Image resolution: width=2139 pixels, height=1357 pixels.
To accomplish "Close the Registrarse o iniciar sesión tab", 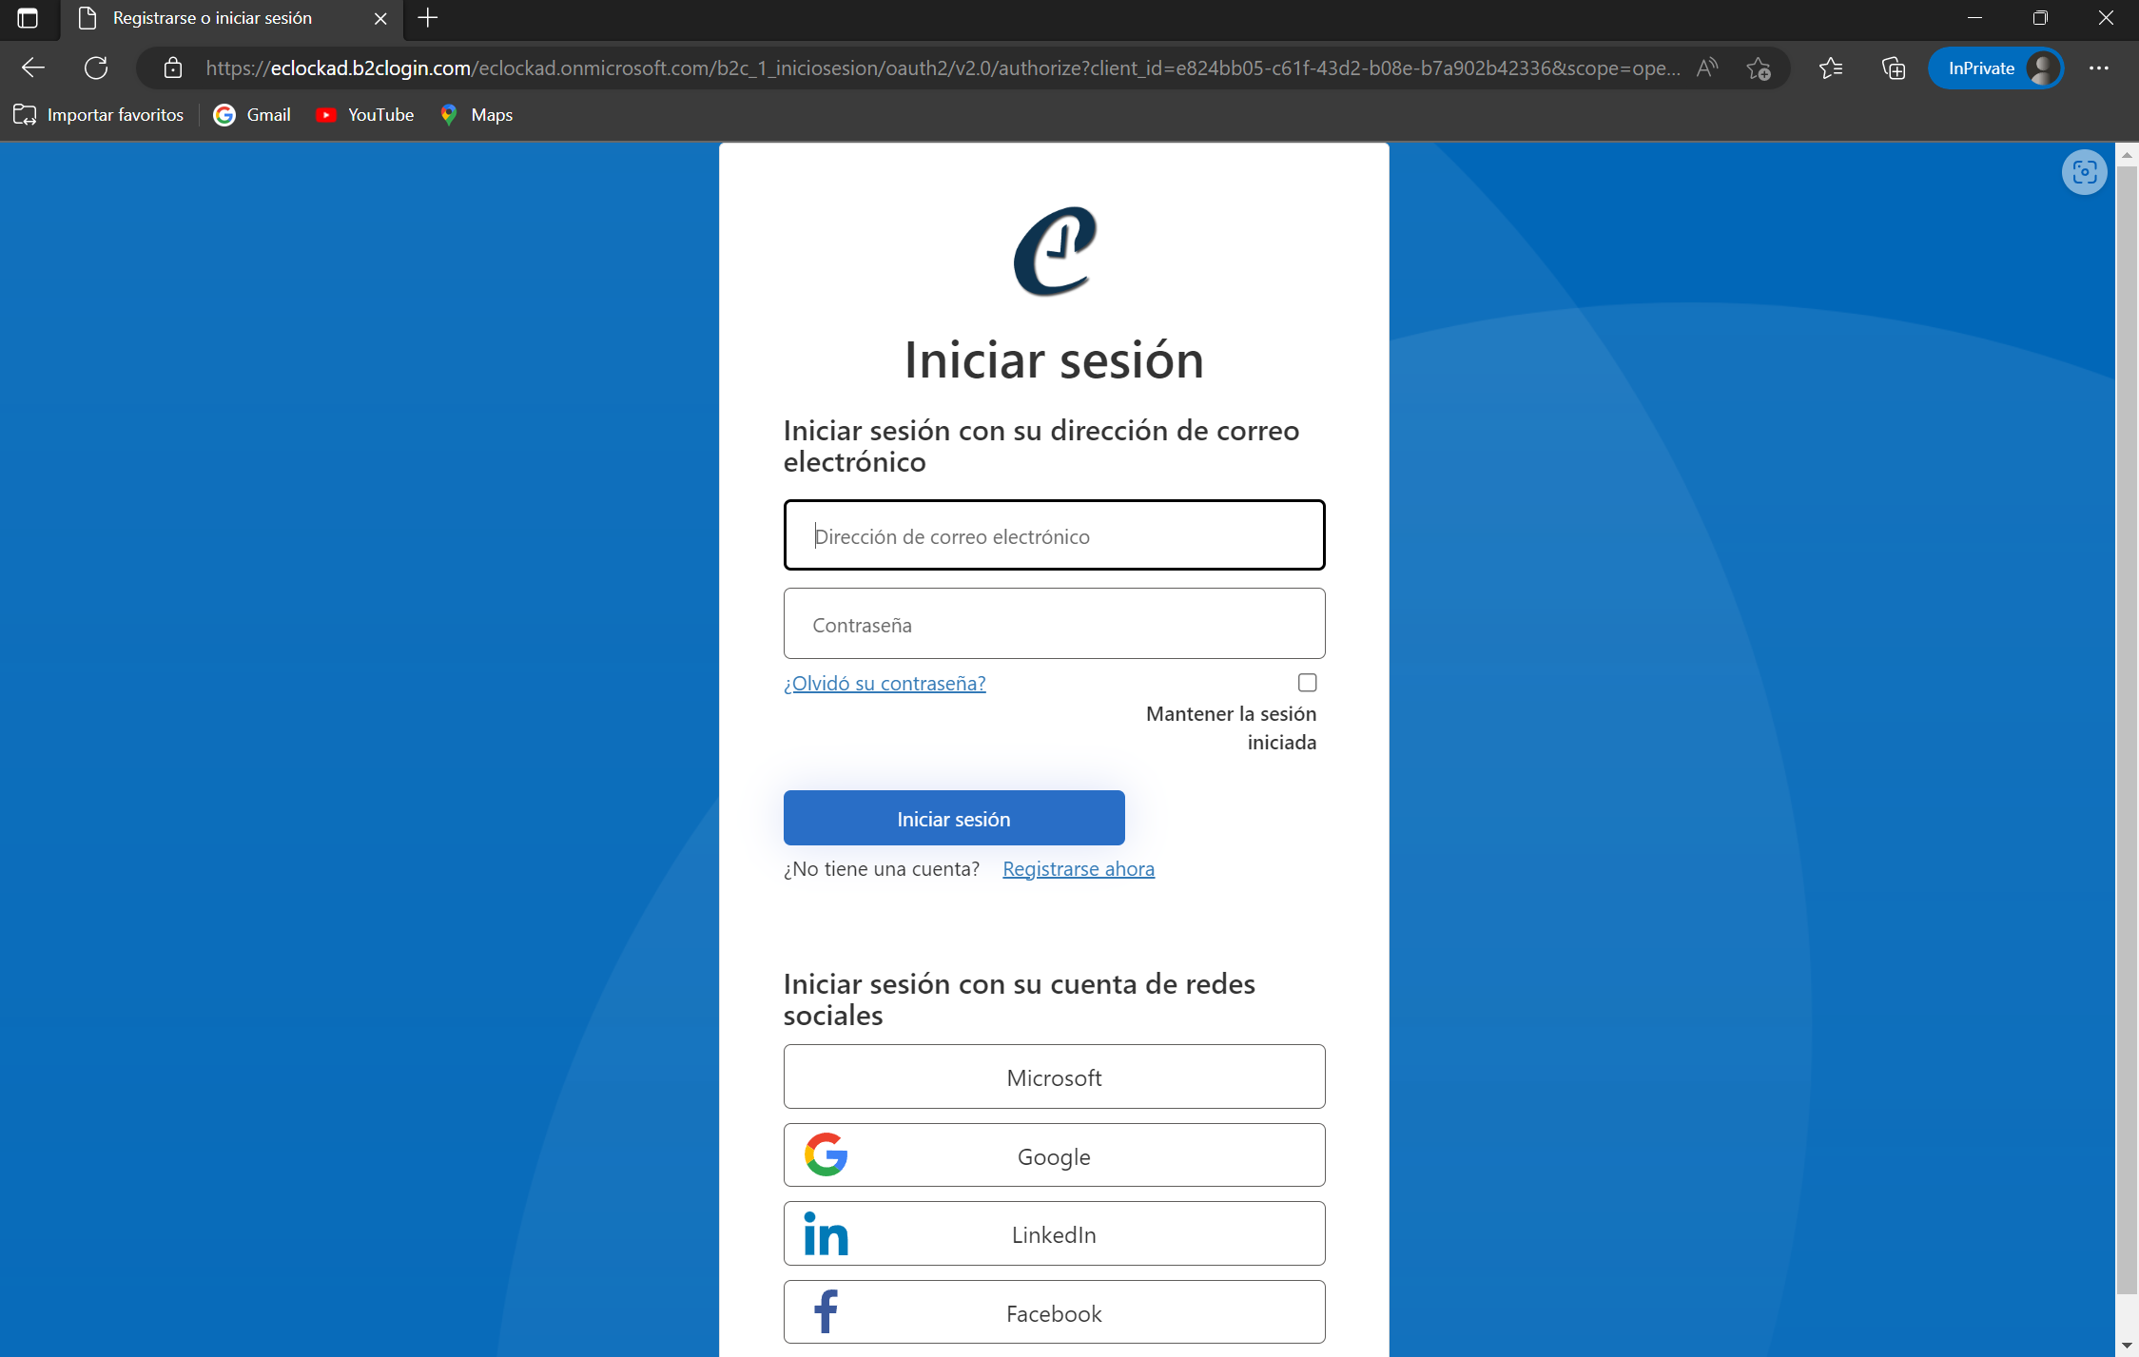I will (380, 18).
